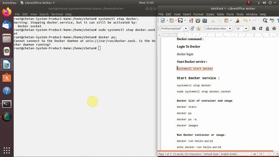Expand the LibreOffice Writer app menu in top bar

38,3
